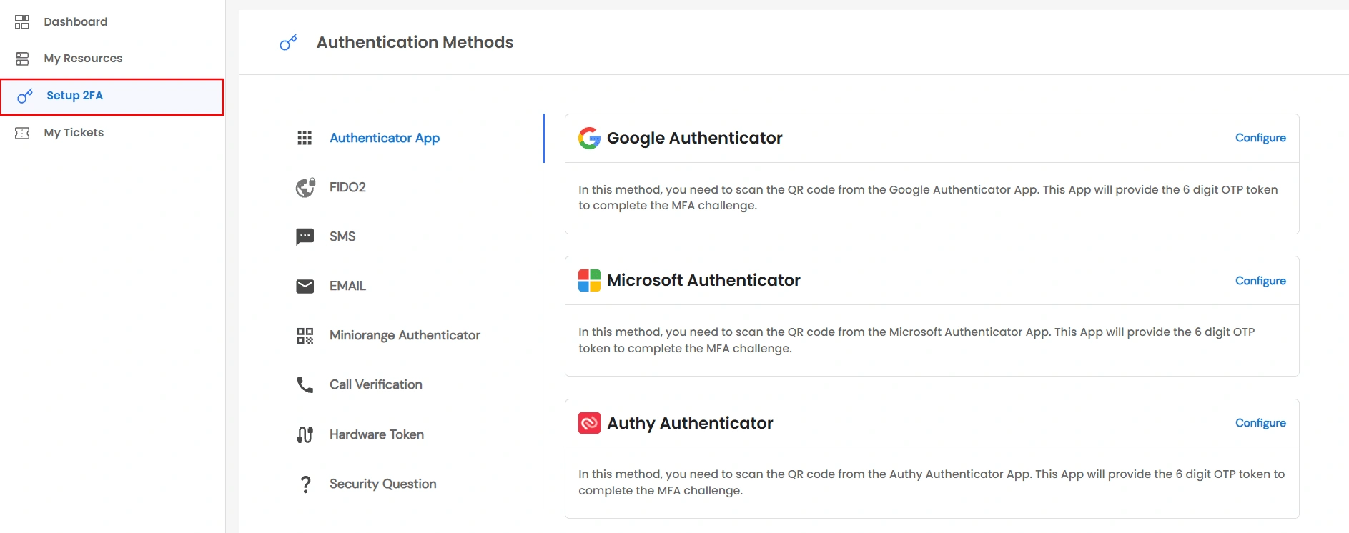Select the Authenticator App method tab
The width and height of the screenshot is (1349, 533).
click(x=385, y=138)
